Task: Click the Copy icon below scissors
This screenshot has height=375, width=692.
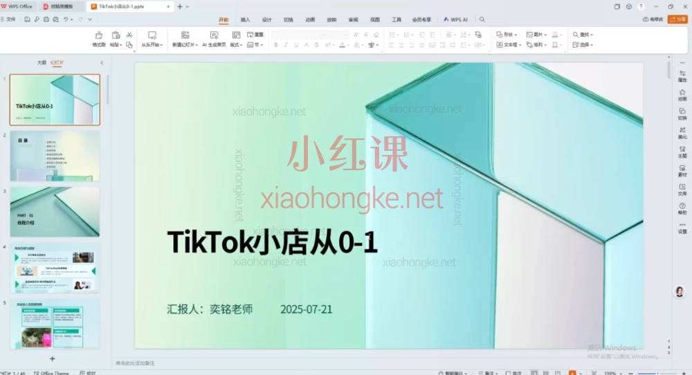Action: (129, 44)
